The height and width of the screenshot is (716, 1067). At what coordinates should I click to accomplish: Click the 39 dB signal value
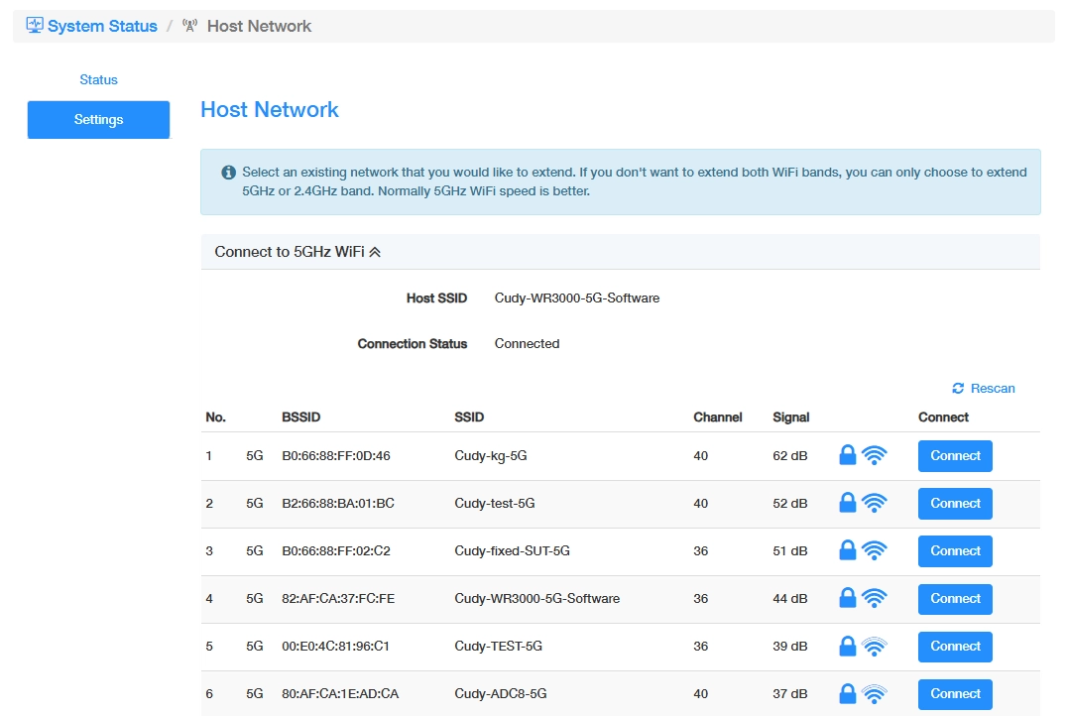point(790,647)
